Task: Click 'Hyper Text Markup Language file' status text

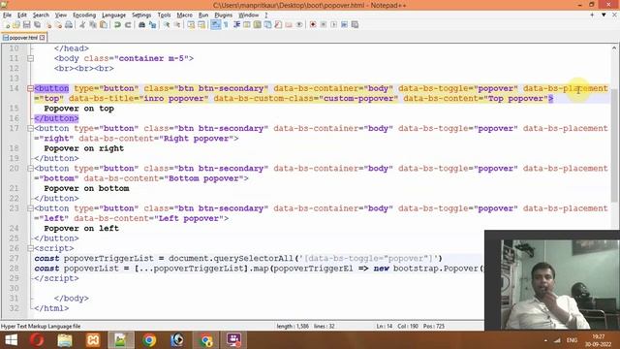Action: 41,327
